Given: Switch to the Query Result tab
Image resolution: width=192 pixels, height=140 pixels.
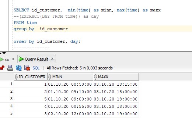Looking at the screenshot, I should [36, 59].
